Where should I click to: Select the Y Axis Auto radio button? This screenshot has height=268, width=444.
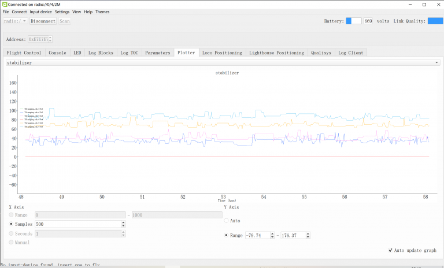click(227, 221)
